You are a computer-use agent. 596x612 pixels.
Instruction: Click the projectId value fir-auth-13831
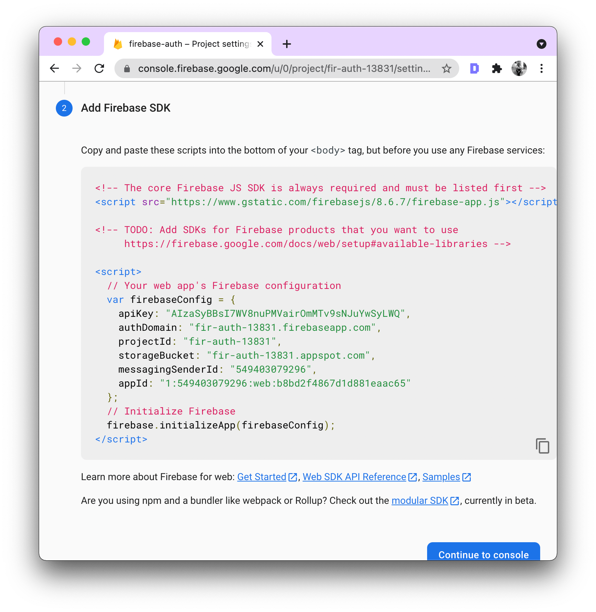tap(230, 342)
